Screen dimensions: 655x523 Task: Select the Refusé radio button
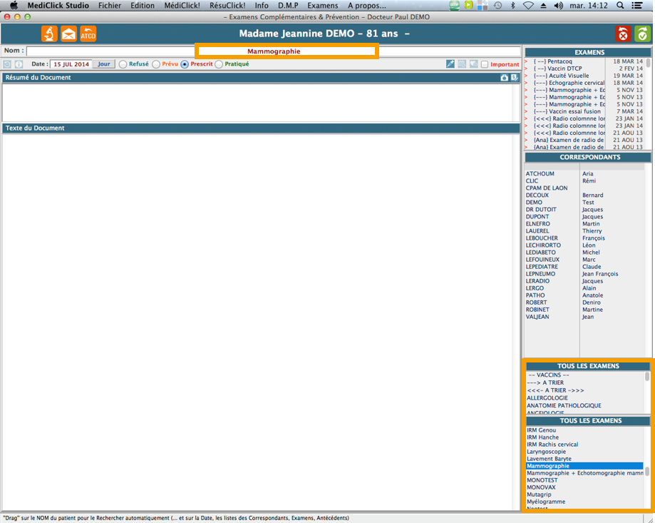pyautogui.click(x=123, y=64)
